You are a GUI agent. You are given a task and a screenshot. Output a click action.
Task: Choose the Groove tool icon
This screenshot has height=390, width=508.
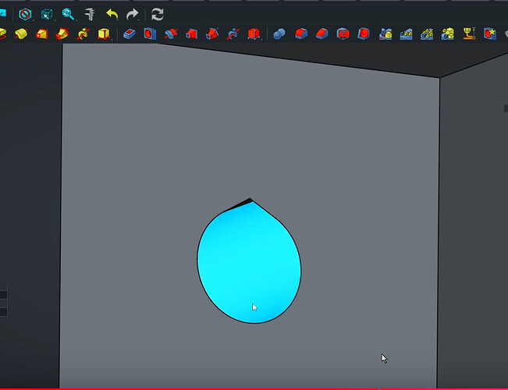pyautogui.click(x=171, y=34)
